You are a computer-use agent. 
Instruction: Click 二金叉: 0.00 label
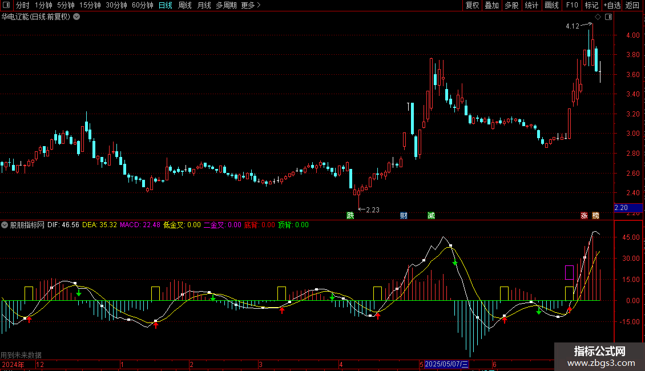[223, 225]
